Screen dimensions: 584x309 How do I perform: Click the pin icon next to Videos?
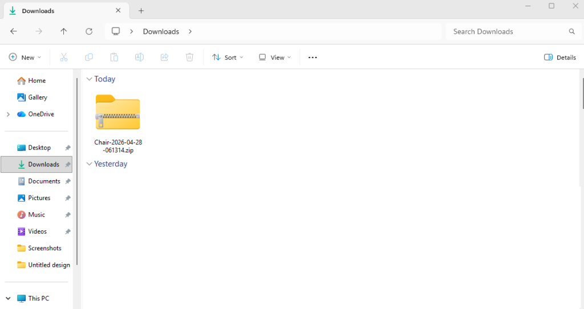click(x=68, y=231)
